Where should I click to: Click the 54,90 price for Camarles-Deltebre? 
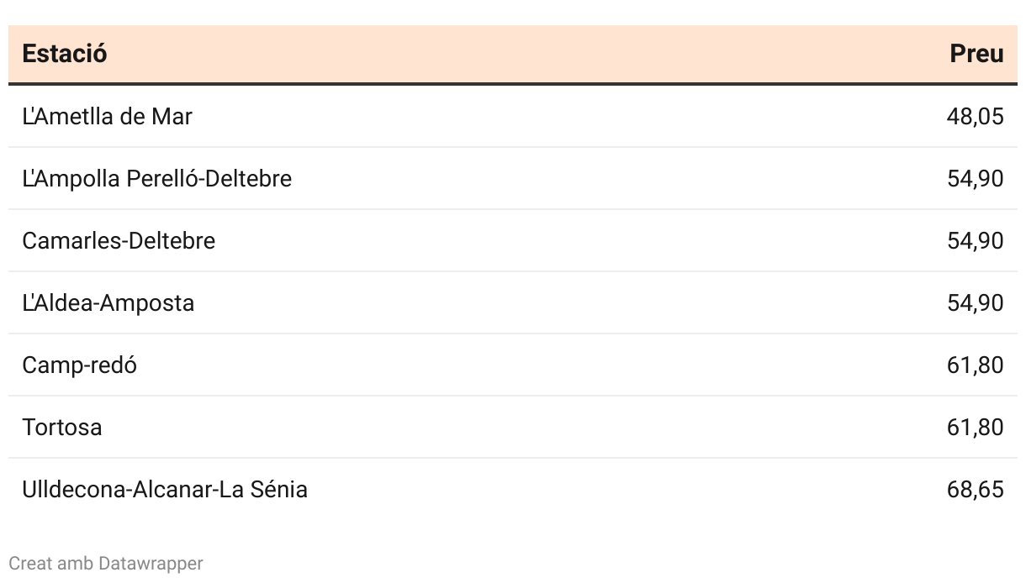tap(975, 240)
